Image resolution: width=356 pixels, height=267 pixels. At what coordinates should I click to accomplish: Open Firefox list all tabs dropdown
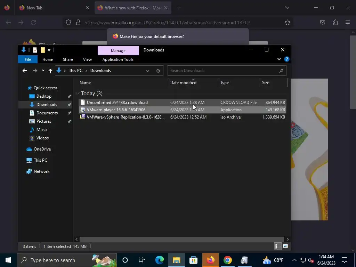[287, 8]
